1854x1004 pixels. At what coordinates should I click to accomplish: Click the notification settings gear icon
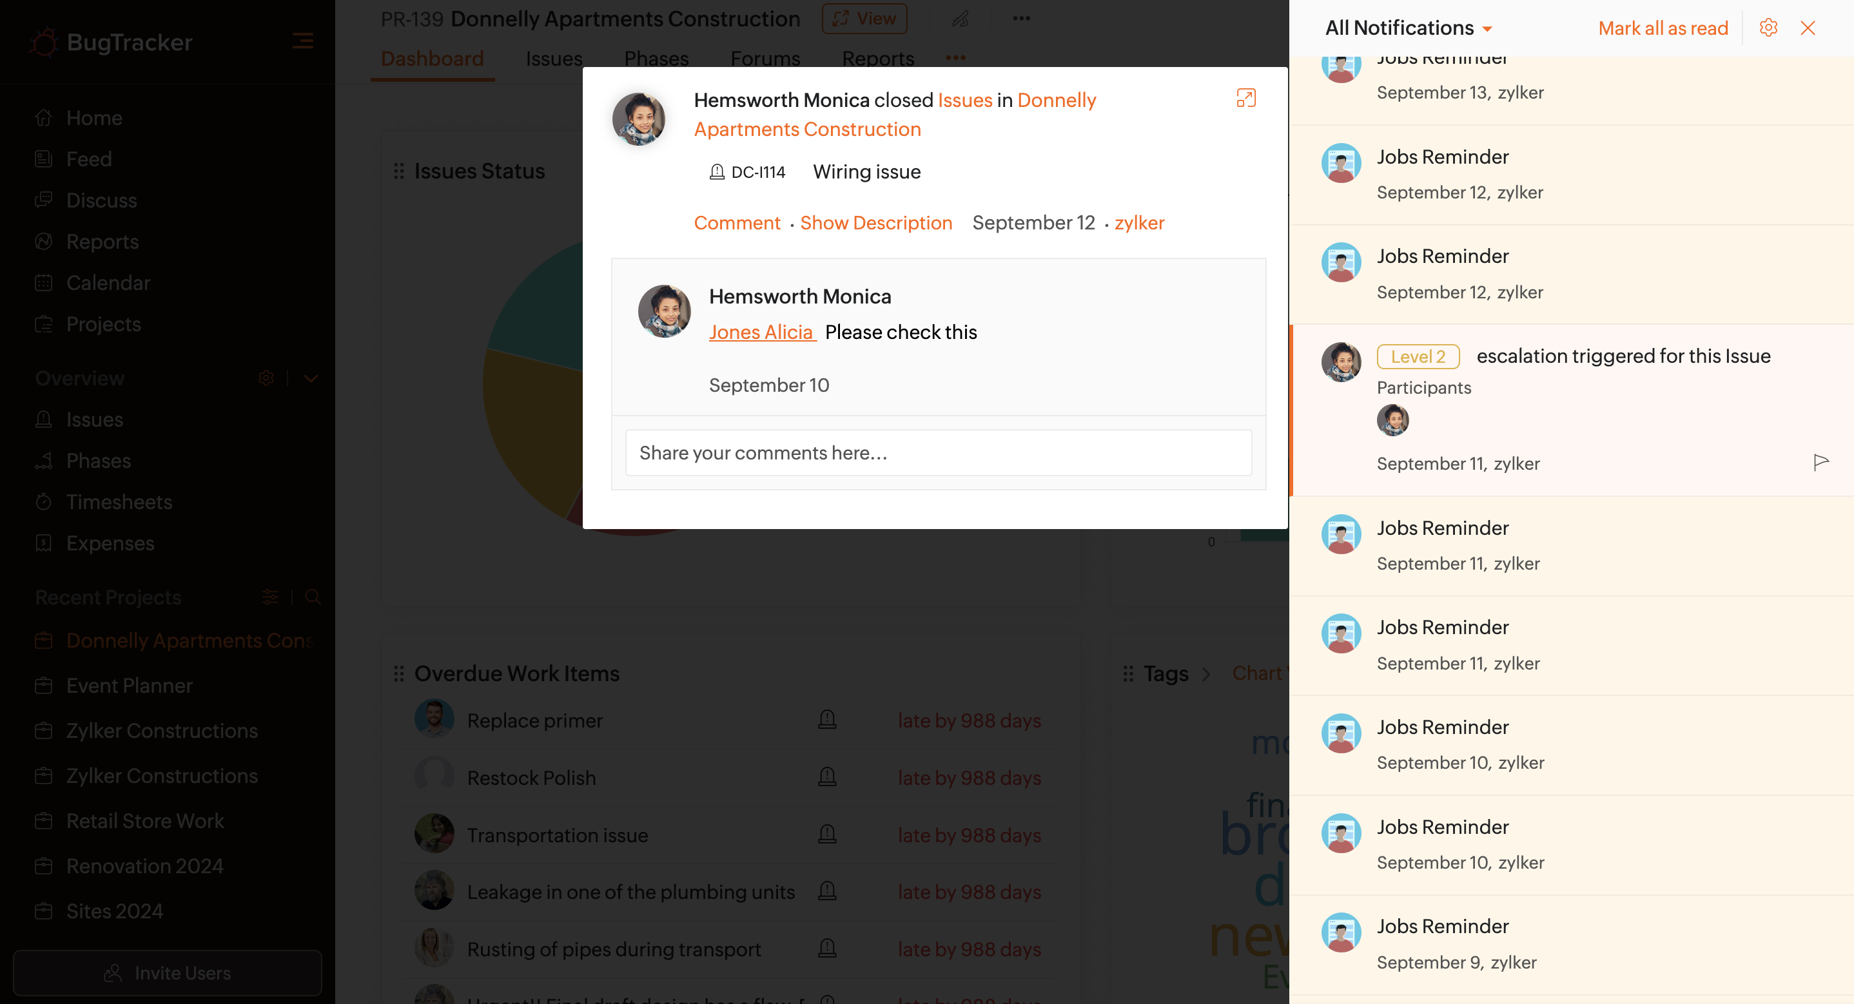coord(1768,28)
